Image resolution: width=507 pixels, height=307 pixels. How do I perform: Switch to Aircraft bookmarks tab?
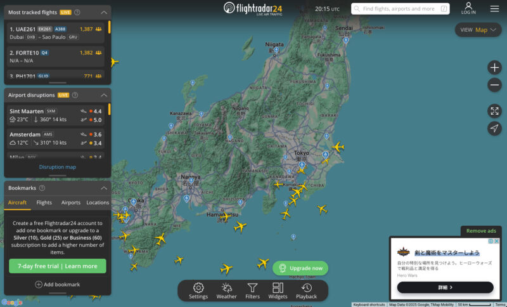[x=18, y=202]
